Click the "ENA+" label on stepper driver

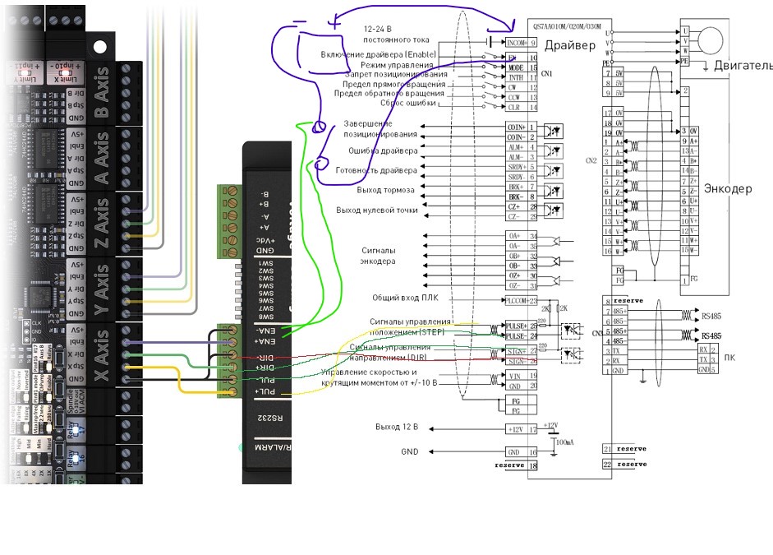tap(265, 341)
